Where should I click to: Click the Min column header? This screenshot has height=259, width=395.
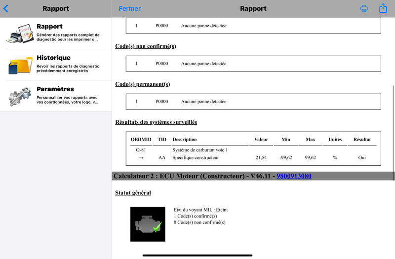tap(286, 140)
